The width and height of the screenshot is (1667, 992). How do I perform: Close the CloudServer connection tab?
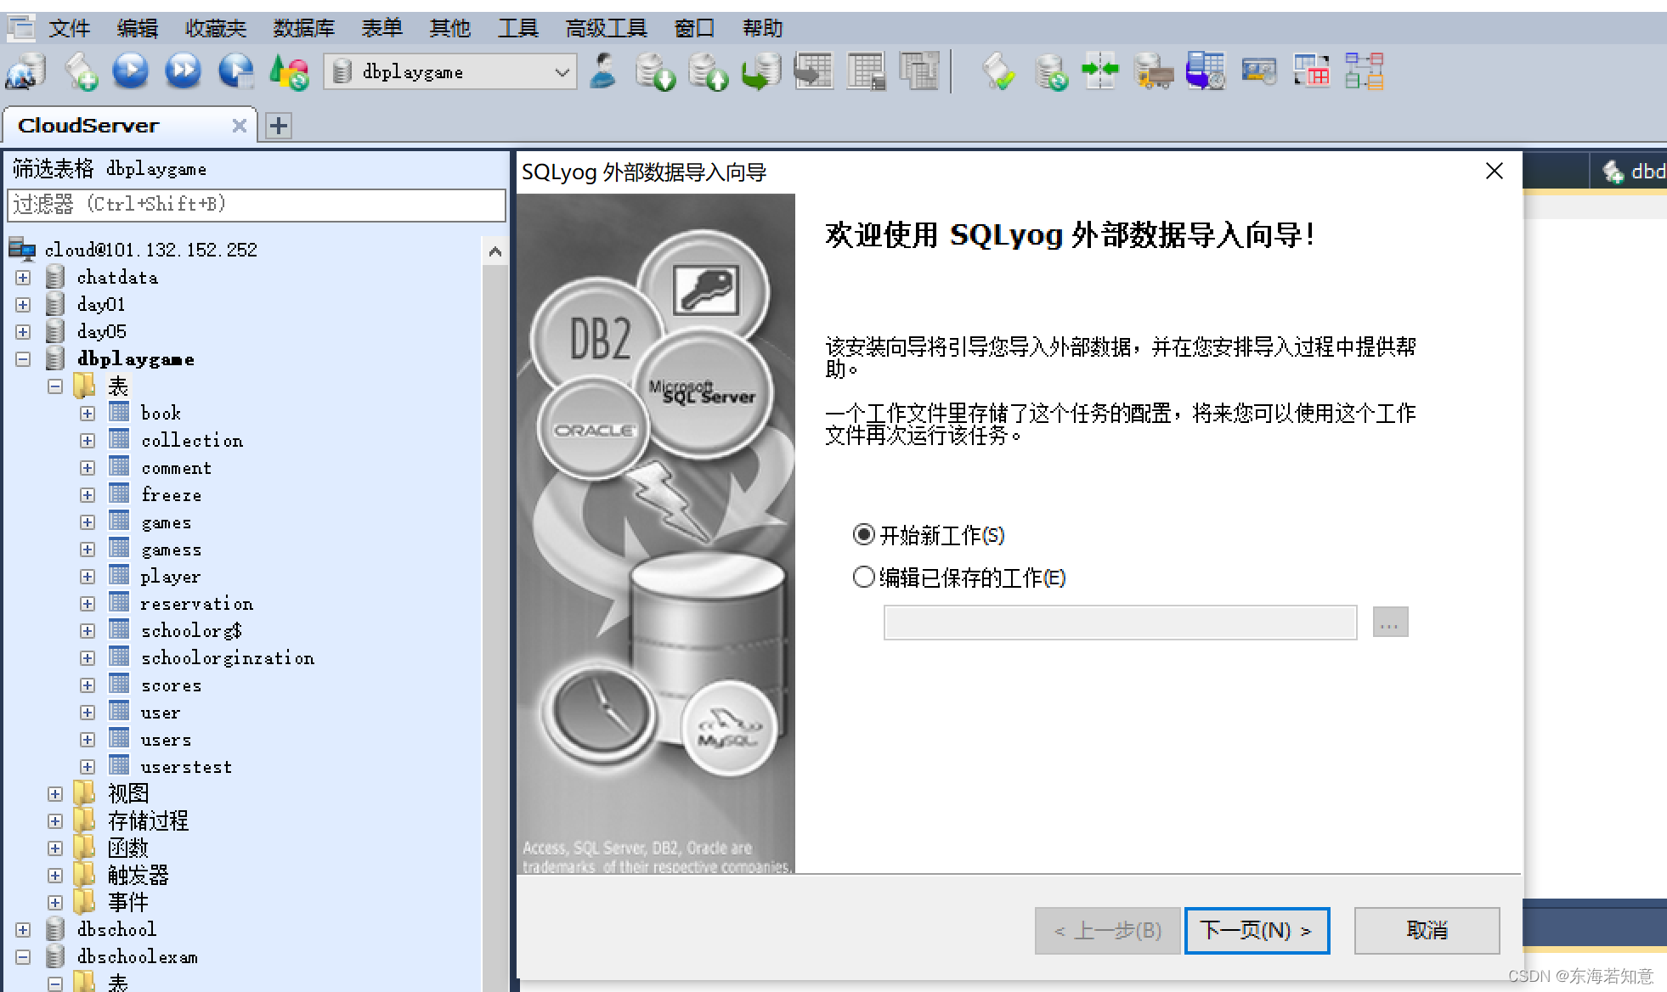(239, 126)
